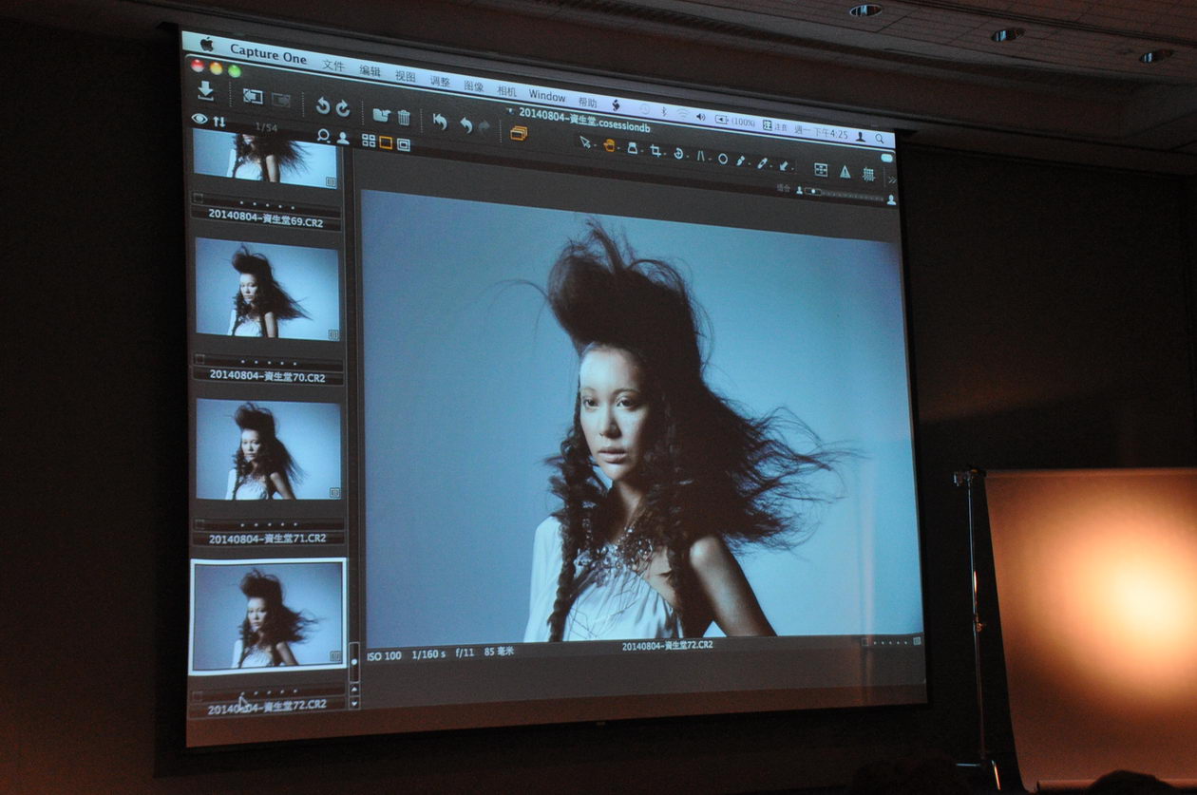Click the single-arrow Undo icon

click(x=465, y=124)
